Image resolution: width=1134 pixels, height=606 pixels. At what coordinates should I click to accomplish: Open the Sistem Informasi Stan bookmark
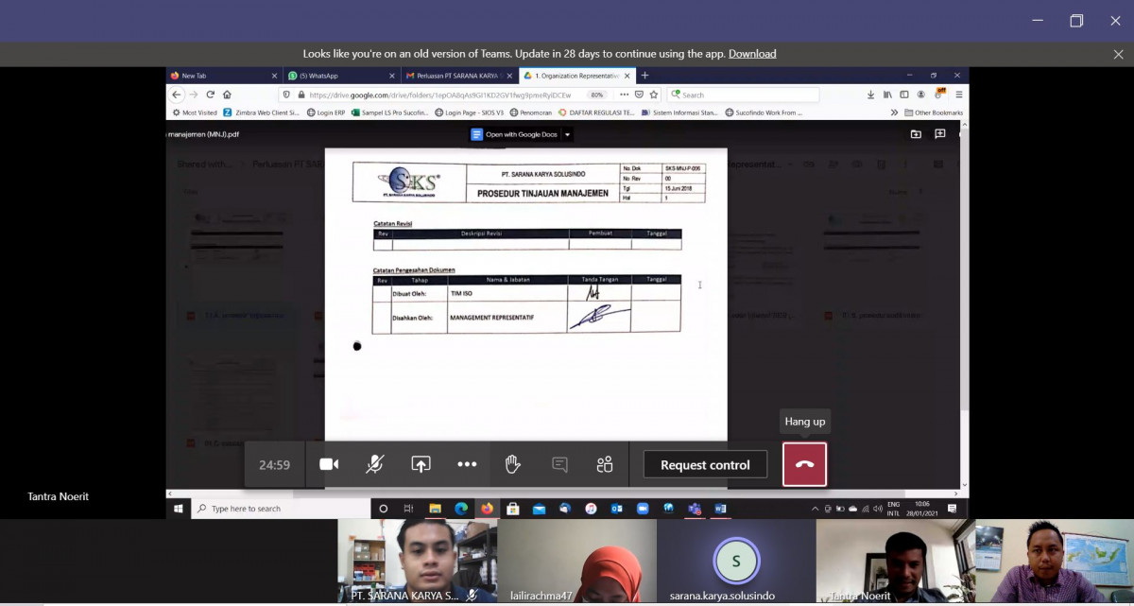680,113
